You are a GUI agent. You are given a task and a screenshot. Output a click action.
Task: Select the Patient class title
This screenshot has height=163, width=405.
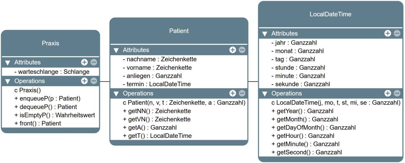pos(179,31)
